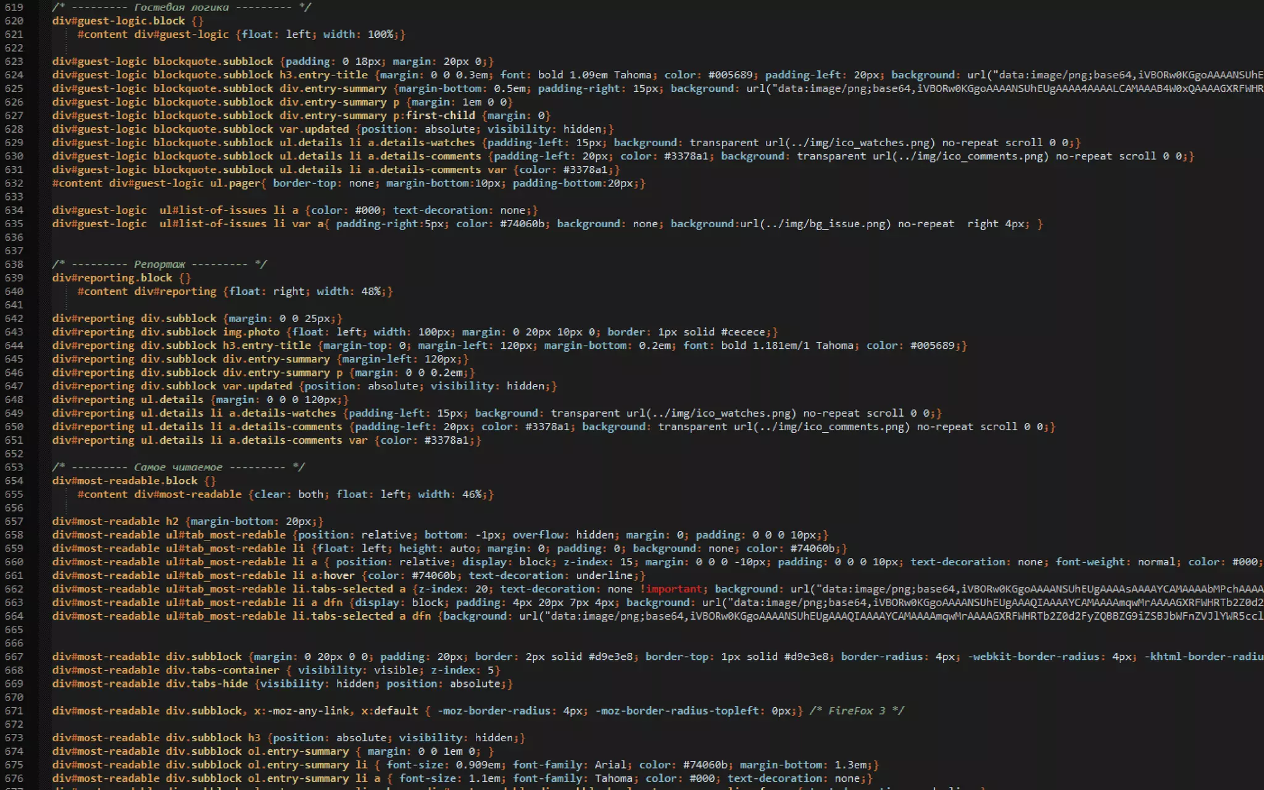
Task: Click the 'ul.pager' selector on line 632
Action: click(235, 183)
